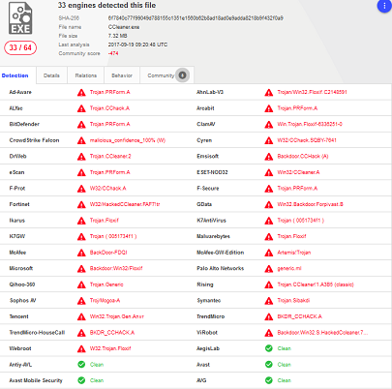Click the warning icon for CrowdStrike Falcon
The image size is (392, 389).
81,140
